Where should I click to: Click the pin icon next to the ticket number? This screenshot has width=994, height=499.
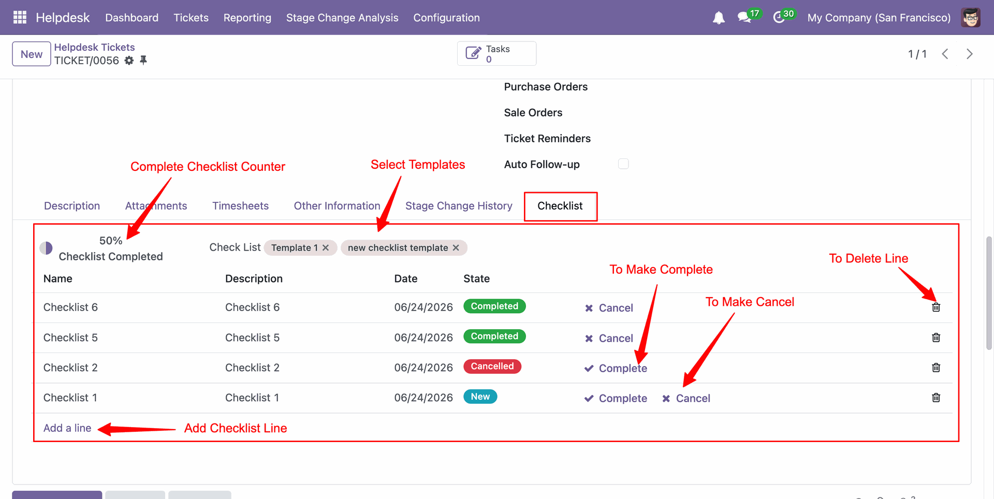(x=143, y=61)
